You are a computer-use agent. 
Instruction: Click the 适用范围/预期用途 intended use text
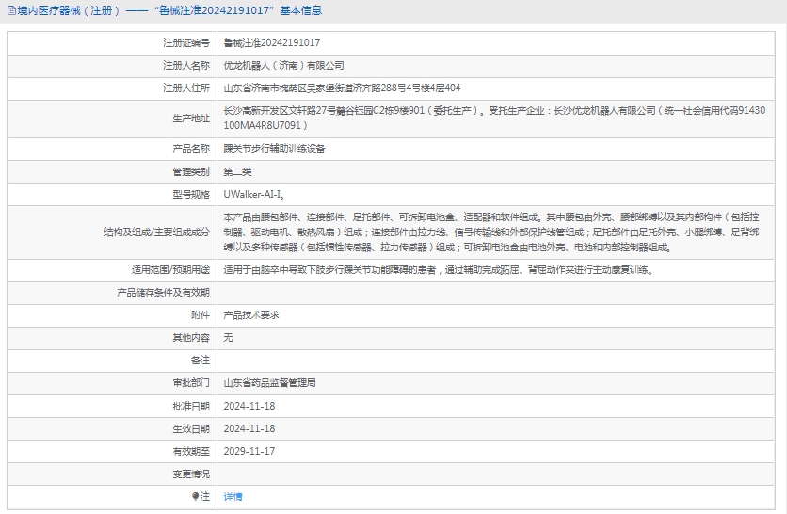coord(437,269)
